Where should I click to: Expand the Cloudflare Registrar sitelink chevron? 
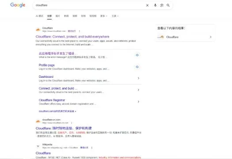(138, 102)
